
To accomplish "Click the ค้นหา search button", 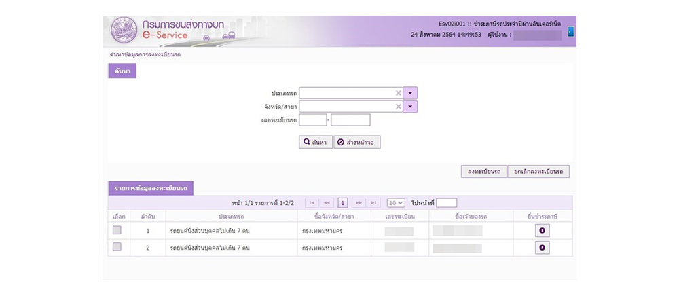I will point(316,142).
